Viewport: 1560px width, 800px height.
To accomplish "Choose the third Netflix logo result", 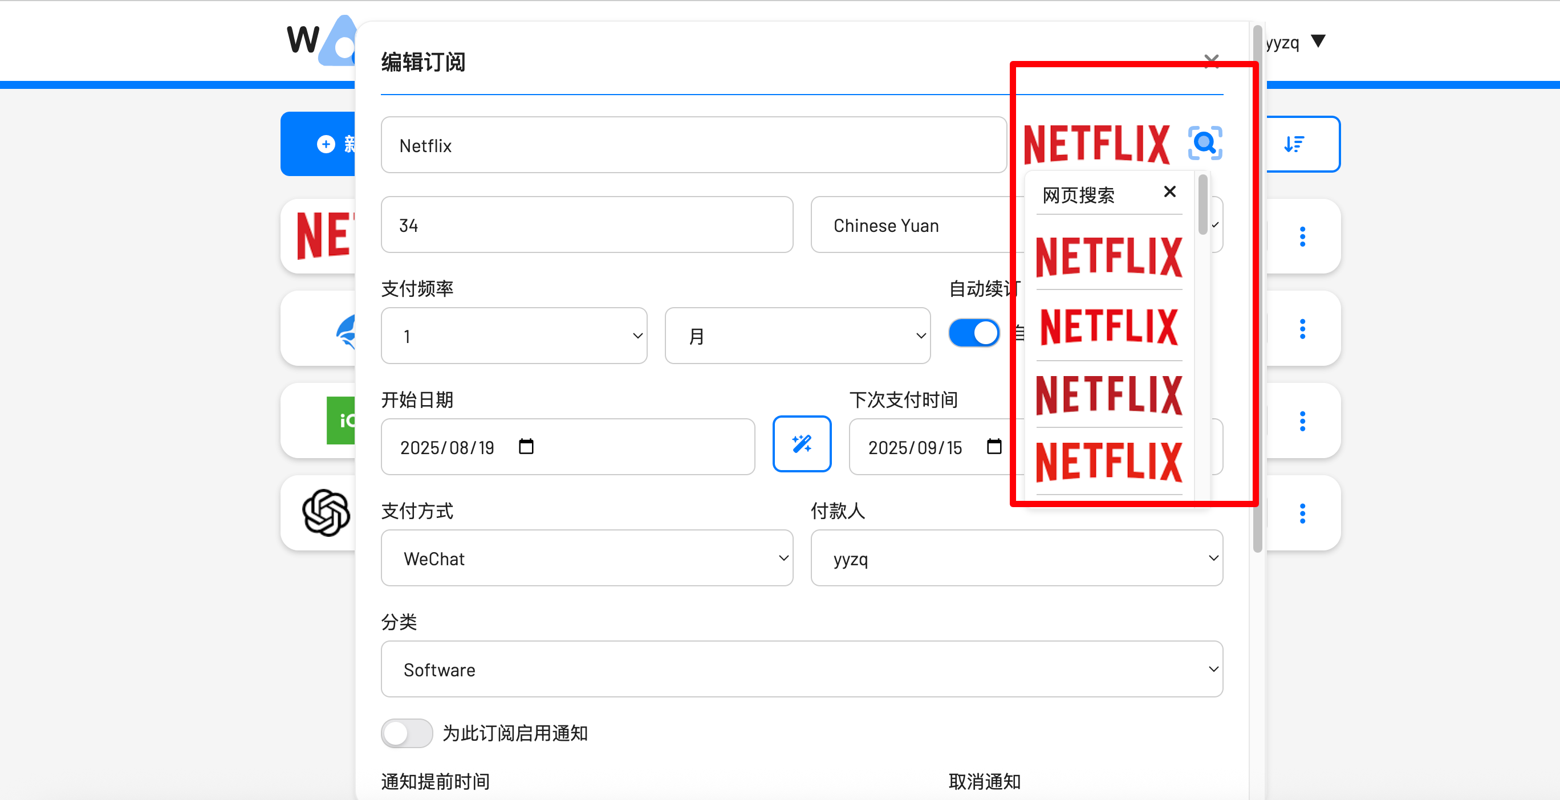I will [x=1108, y=394].
